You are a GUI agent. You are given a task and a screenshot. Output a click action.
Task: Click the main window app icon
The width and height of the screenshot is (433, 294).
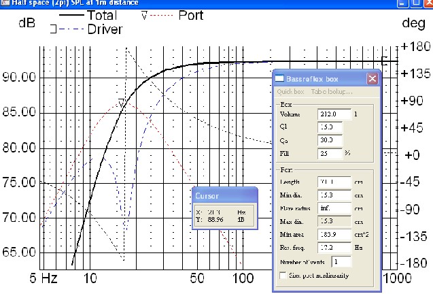click(5, 3)
